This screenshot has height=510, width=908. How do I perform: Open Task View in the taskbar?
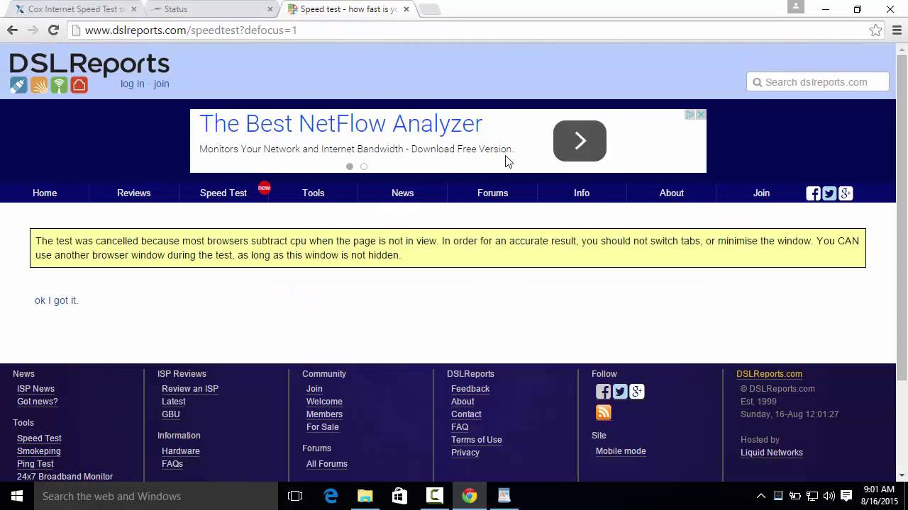coord(295,496)
